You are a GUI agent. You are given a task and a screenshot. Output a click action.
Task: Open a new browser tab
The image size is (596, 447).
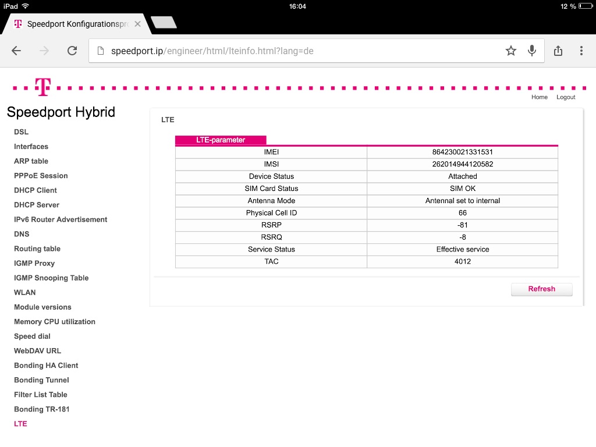click(x=164, y=22)
